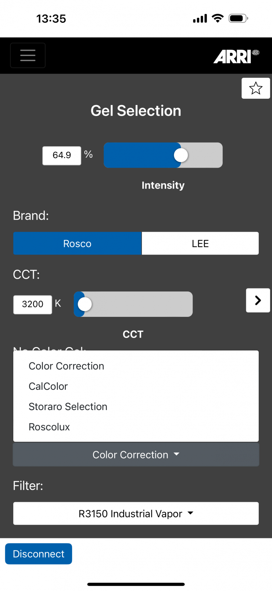Switch brand to LEE
272x591 pixels.
tap(200, 244)
